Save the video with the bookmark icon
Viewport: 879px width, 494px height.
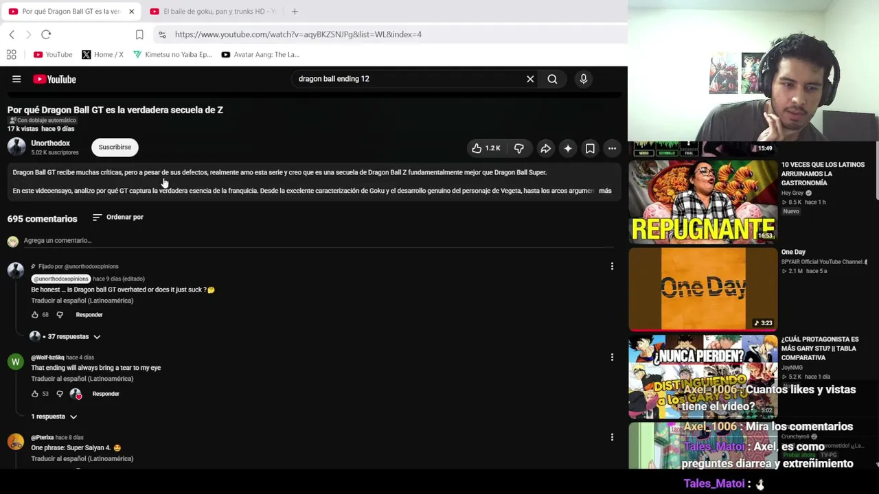pyautogui.click(x=590, y=148)
